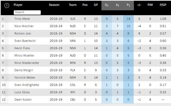This screenshot has height=106, width=171.
Task: Open the Roman Josi player link
Action: 23,33
